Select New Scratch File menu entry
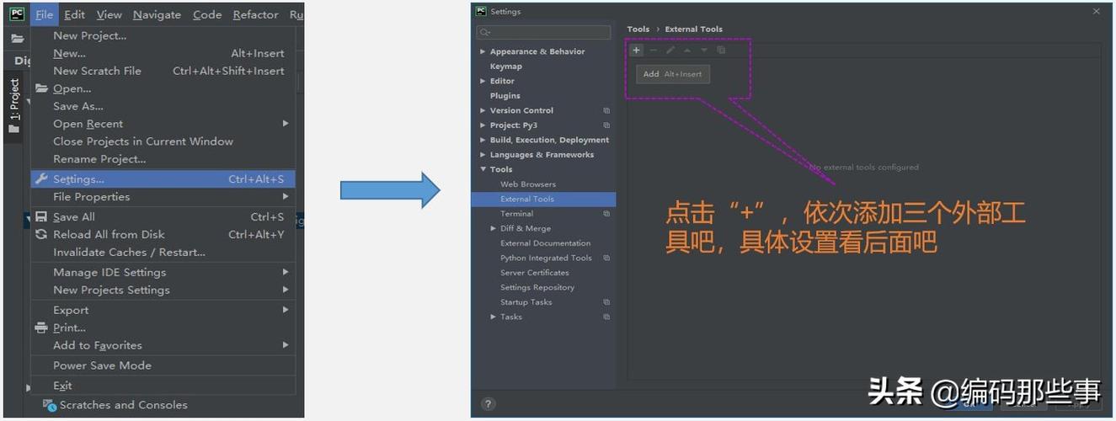Screen dimensions: 1116x421 [163, 71]
